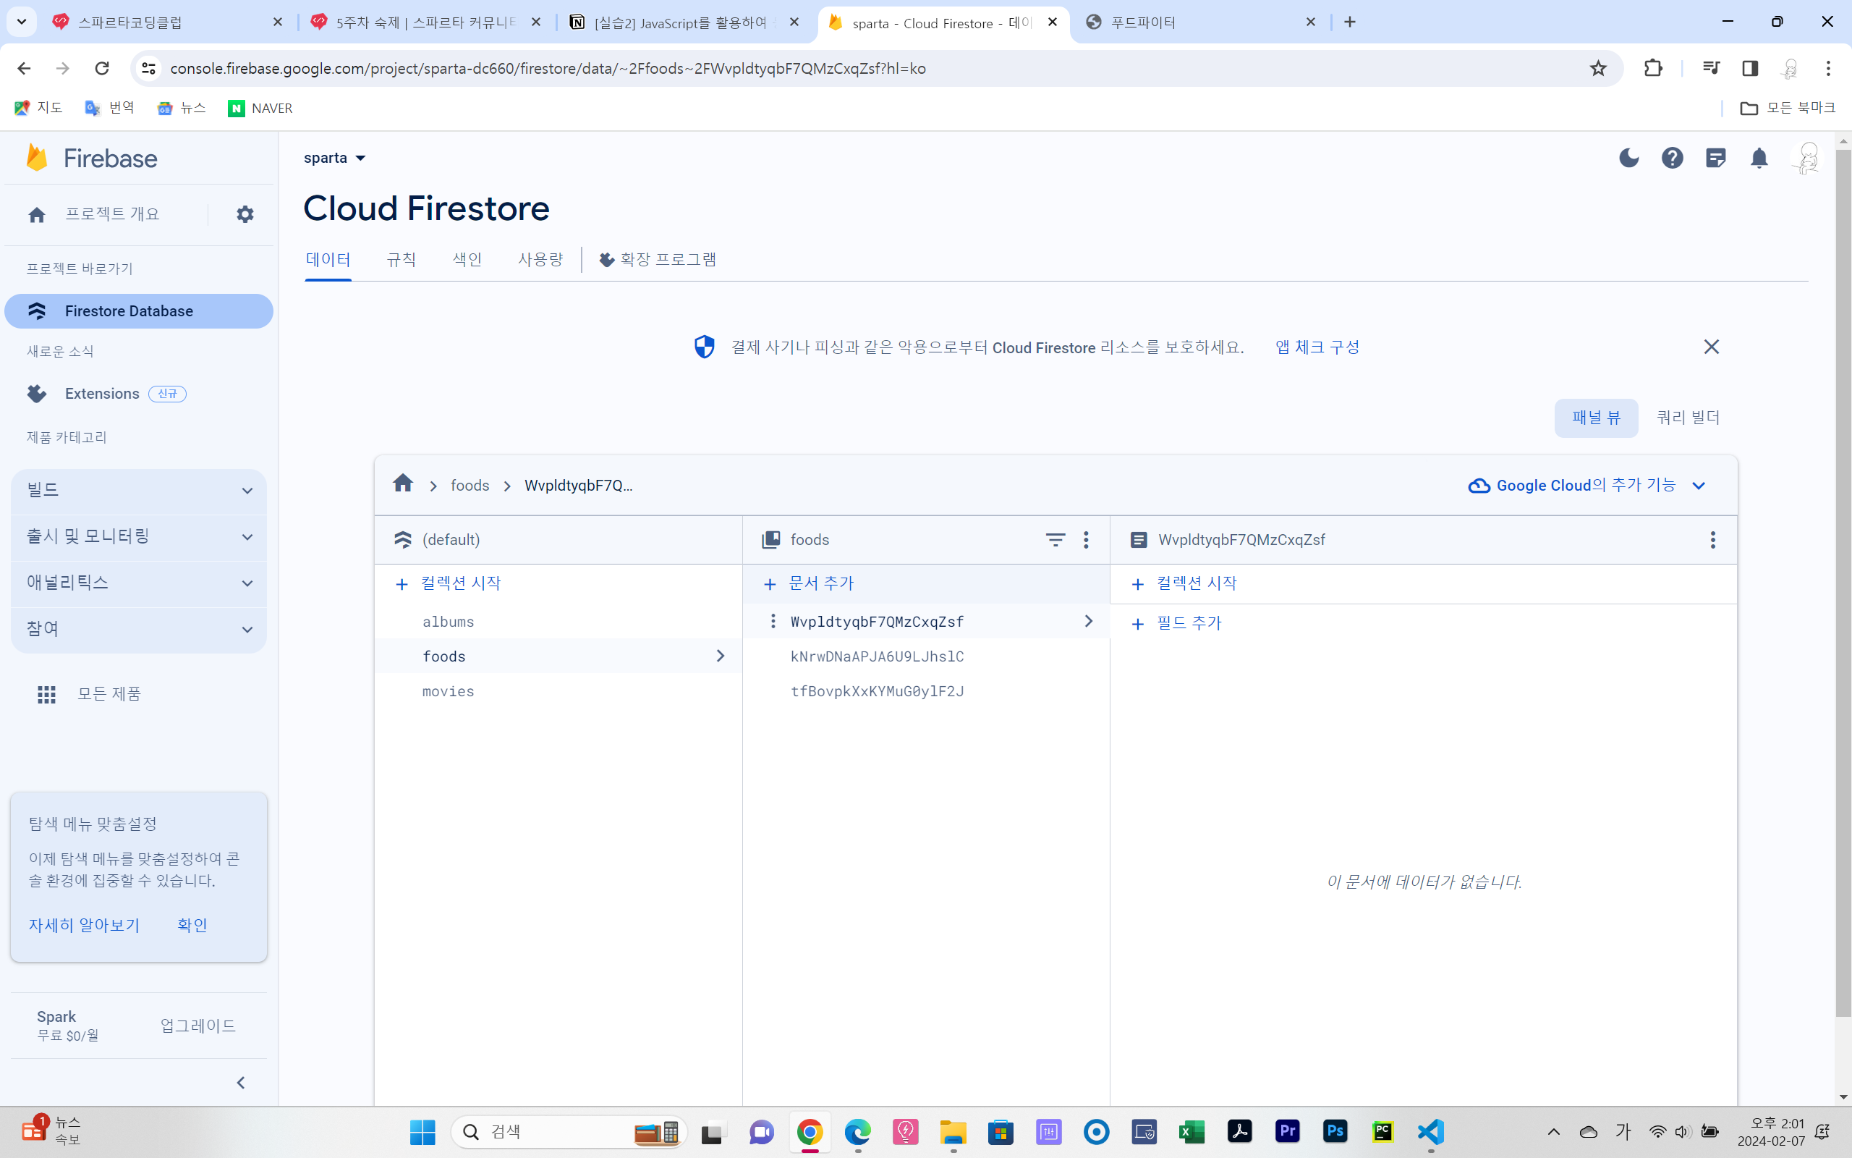This screenshot has height=1158, width=1852.
Task: Open project settings gear icon
Action: point(245,214)
